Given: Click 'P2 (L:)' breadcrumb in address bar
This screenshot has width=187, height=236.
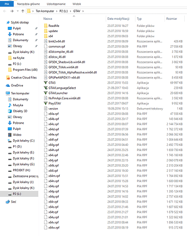Looking at the screenshot, I should click(63, 11).
